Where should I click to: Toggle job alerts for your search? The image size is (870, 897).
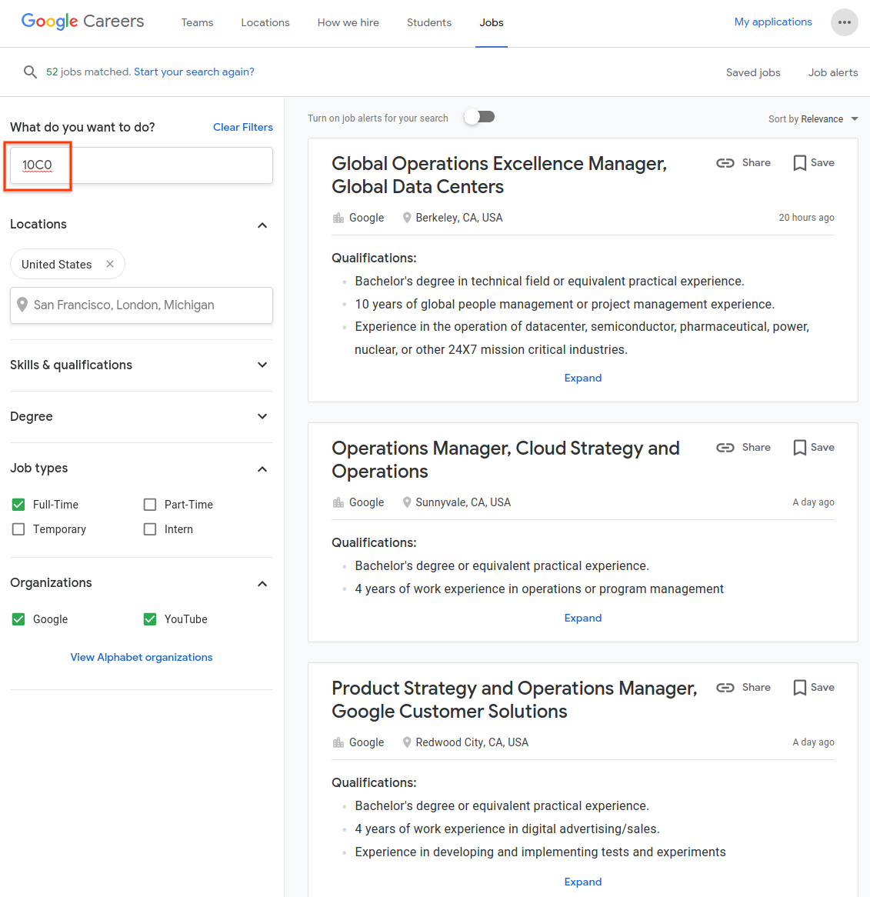pos(479,117)
